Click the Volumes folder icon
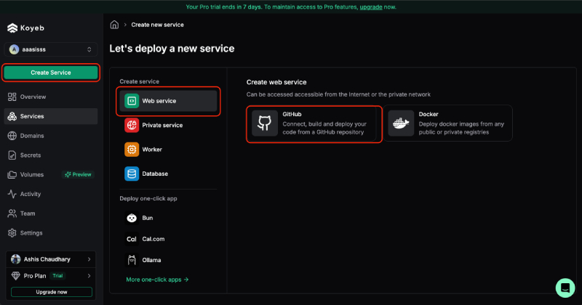The image size is (582, 305). (12, 174)
